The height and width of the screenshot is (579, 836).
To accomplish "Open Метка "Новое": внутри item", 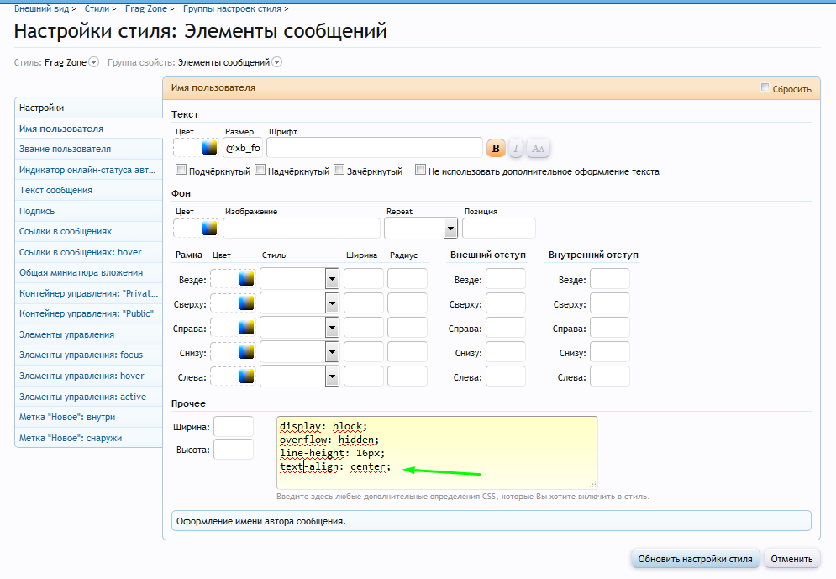I will click(88, 417).
